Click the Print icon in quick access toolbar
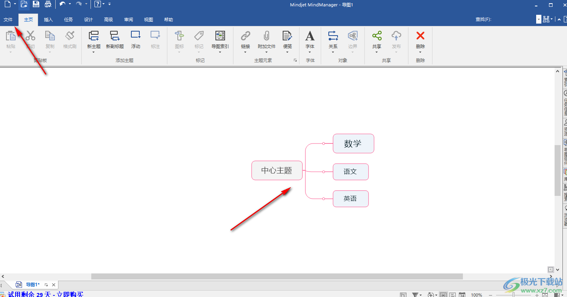This screenshot has width=567, height=297. 48,4
